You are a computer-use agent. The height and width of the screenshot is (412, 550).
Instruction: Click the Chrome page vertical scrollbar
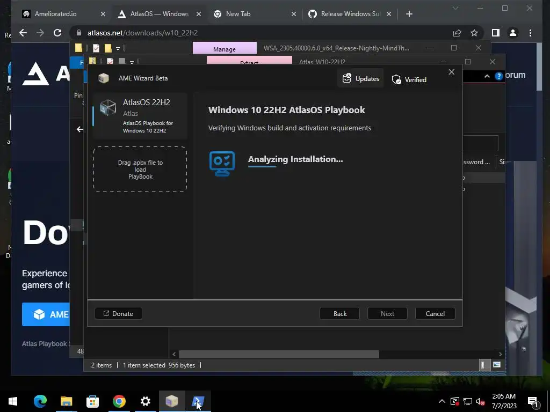click(x=539, y=67)
